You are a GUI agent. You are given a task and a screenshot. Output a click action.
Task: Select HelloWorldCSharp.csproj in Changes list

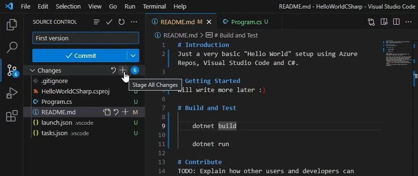click(84, 92)
